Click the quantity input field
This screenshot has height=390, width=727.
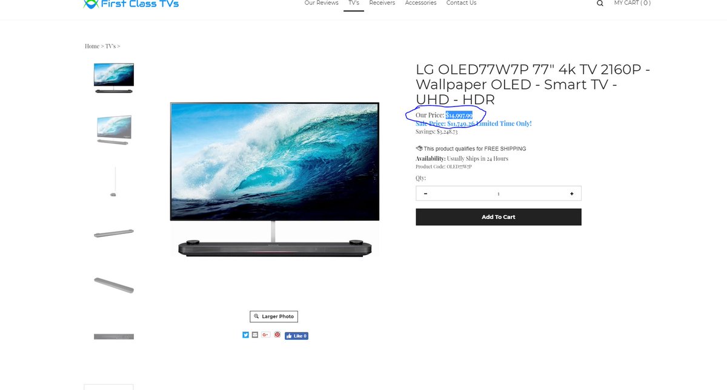pos(499,193)
